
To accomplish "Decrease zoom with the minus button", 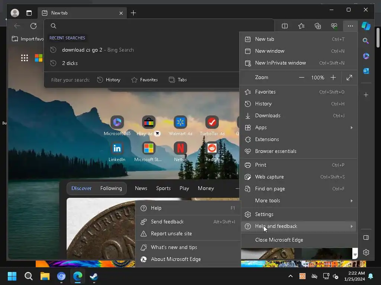I will [301, 78].
